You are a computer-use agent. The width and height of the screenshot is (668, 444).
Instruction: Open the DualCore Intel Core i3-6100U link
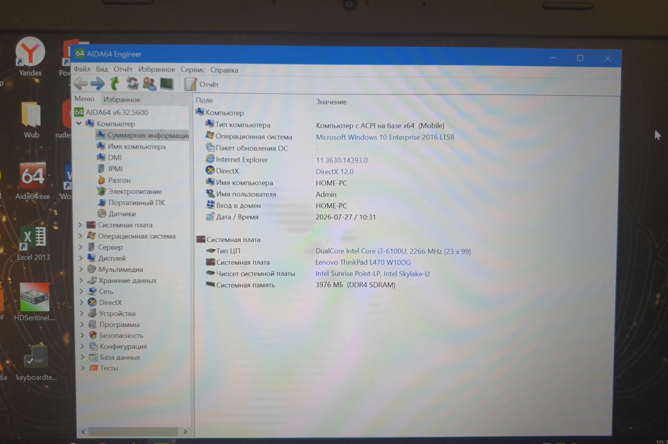393,251
